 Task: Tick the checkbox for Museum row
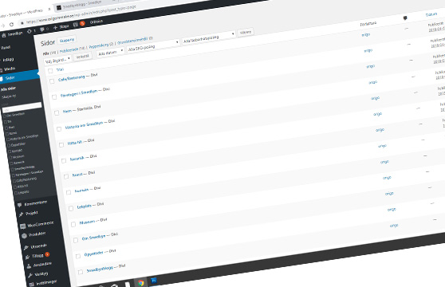[73, 224]
